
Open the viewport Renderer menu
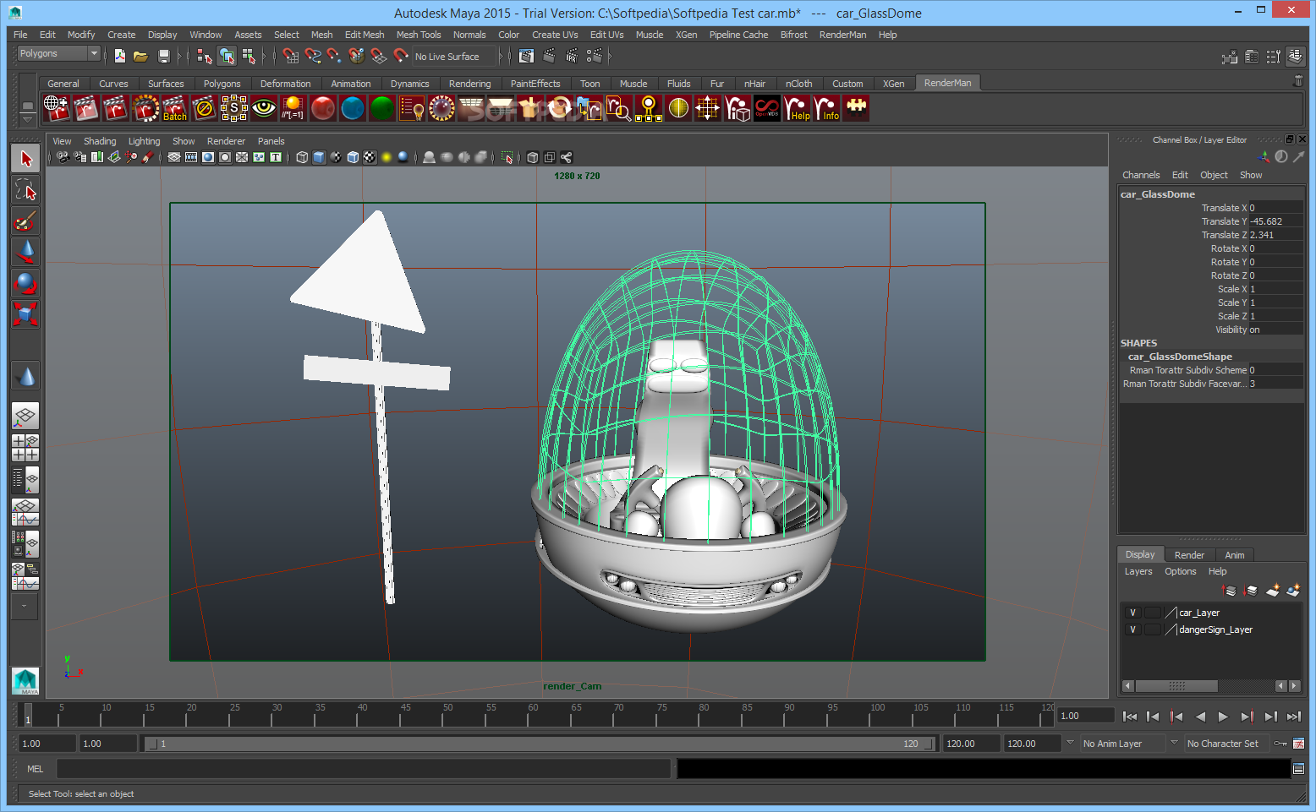226,141
